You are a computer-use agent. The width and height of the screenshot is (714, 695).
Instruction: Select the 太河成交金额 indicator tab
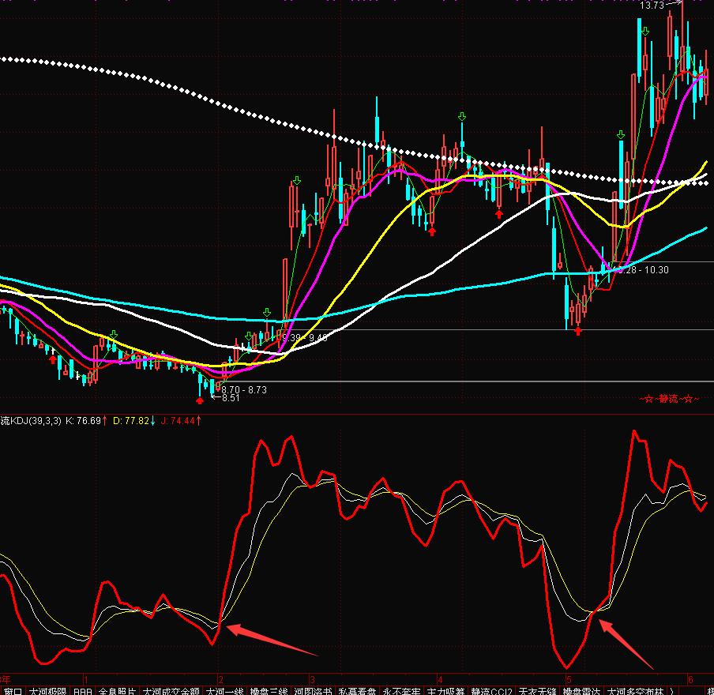click(171, 690)
